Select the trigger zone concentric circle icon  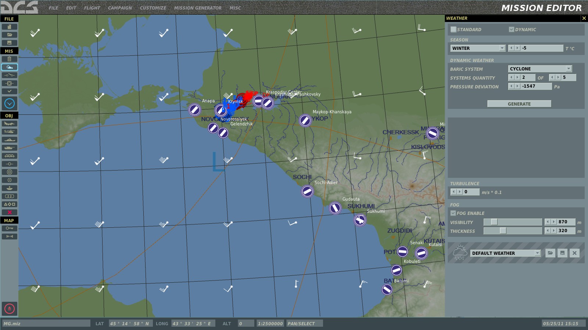[10, 172]
